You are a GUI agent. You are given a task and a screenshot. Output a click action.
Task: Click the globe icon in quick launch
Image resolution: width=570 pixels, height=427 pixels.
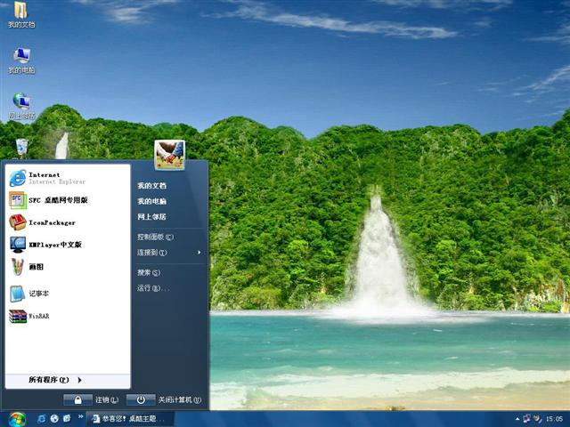[54, 419]
